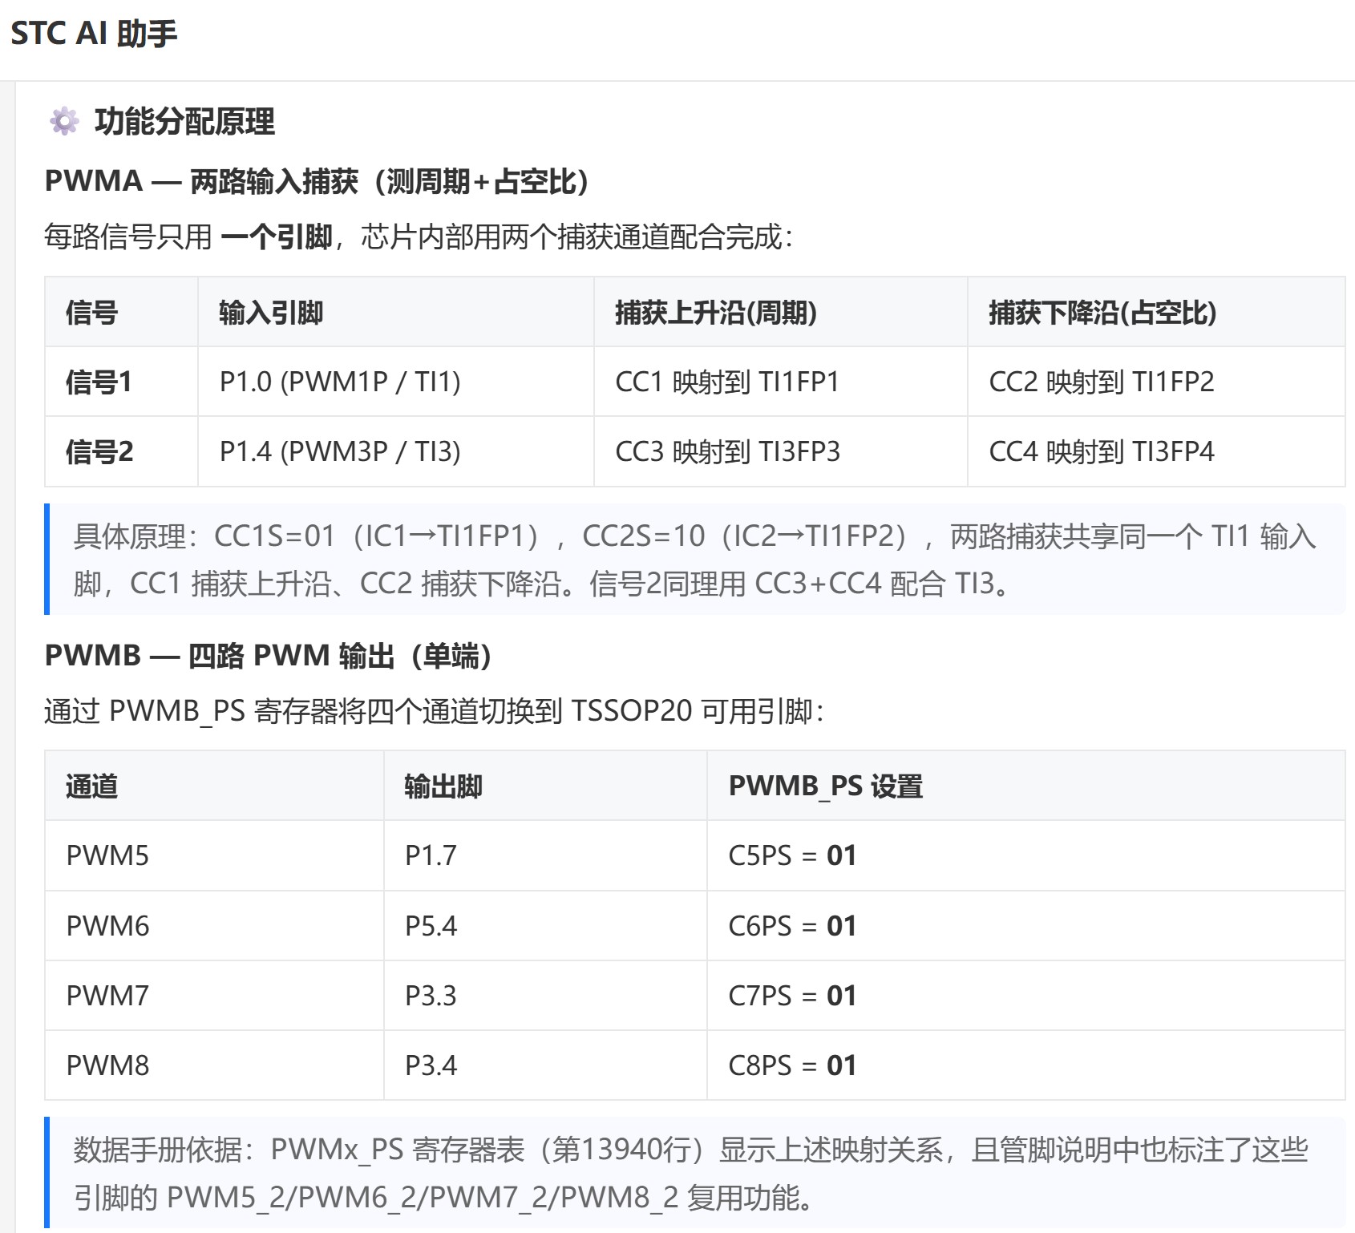Click the bold text 一个引脚
1355x1233 pixels.
276,236
